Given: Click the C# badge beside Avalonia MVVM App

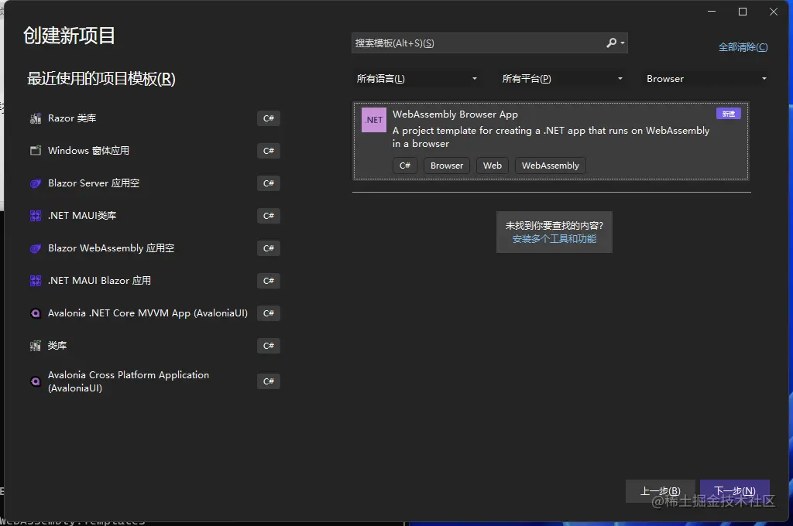Looking at the screenshot, I should pyautogui.click(x=269, y=313).
